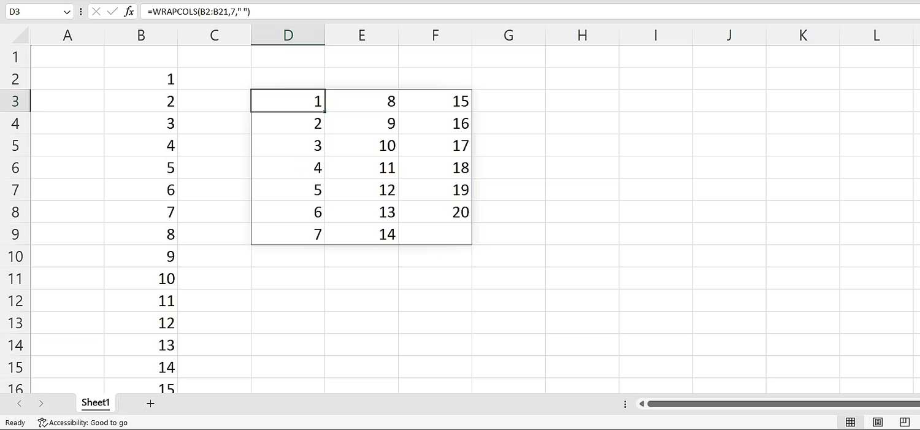
Task: Click the horizontal scrollbar thumb
Action: point(779,404)
